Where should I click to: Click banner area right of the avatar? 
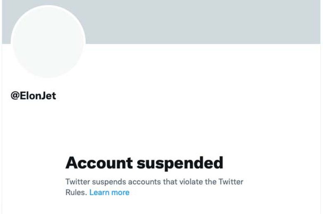pos(203,22)
